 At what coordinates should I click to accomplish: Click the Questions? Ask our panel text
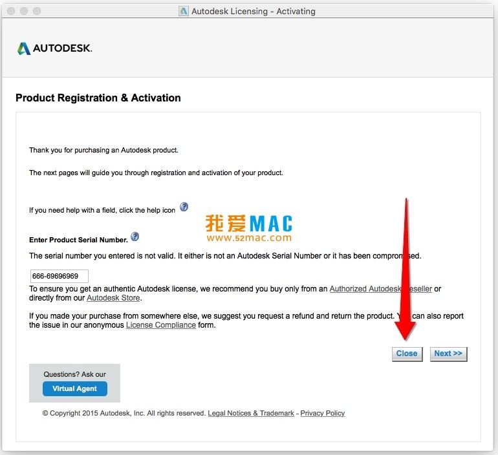(x=74, y=374)
